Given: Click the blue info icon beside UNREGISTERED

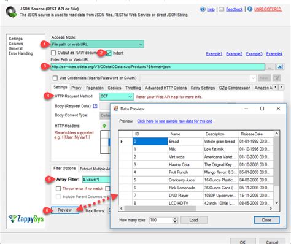Looking at the screenshot, I should tap(250, 9).
